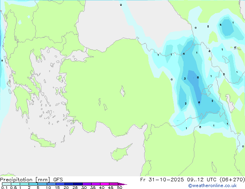Click the 0.1–0.5 mm legend swatch
This screenshot has width=245, height=189.
(x=7, y=184)
